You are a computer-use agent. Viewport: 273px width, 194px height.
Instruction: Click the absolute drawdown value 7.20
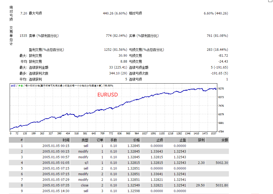pyautogui.click(x=24, y=13)
